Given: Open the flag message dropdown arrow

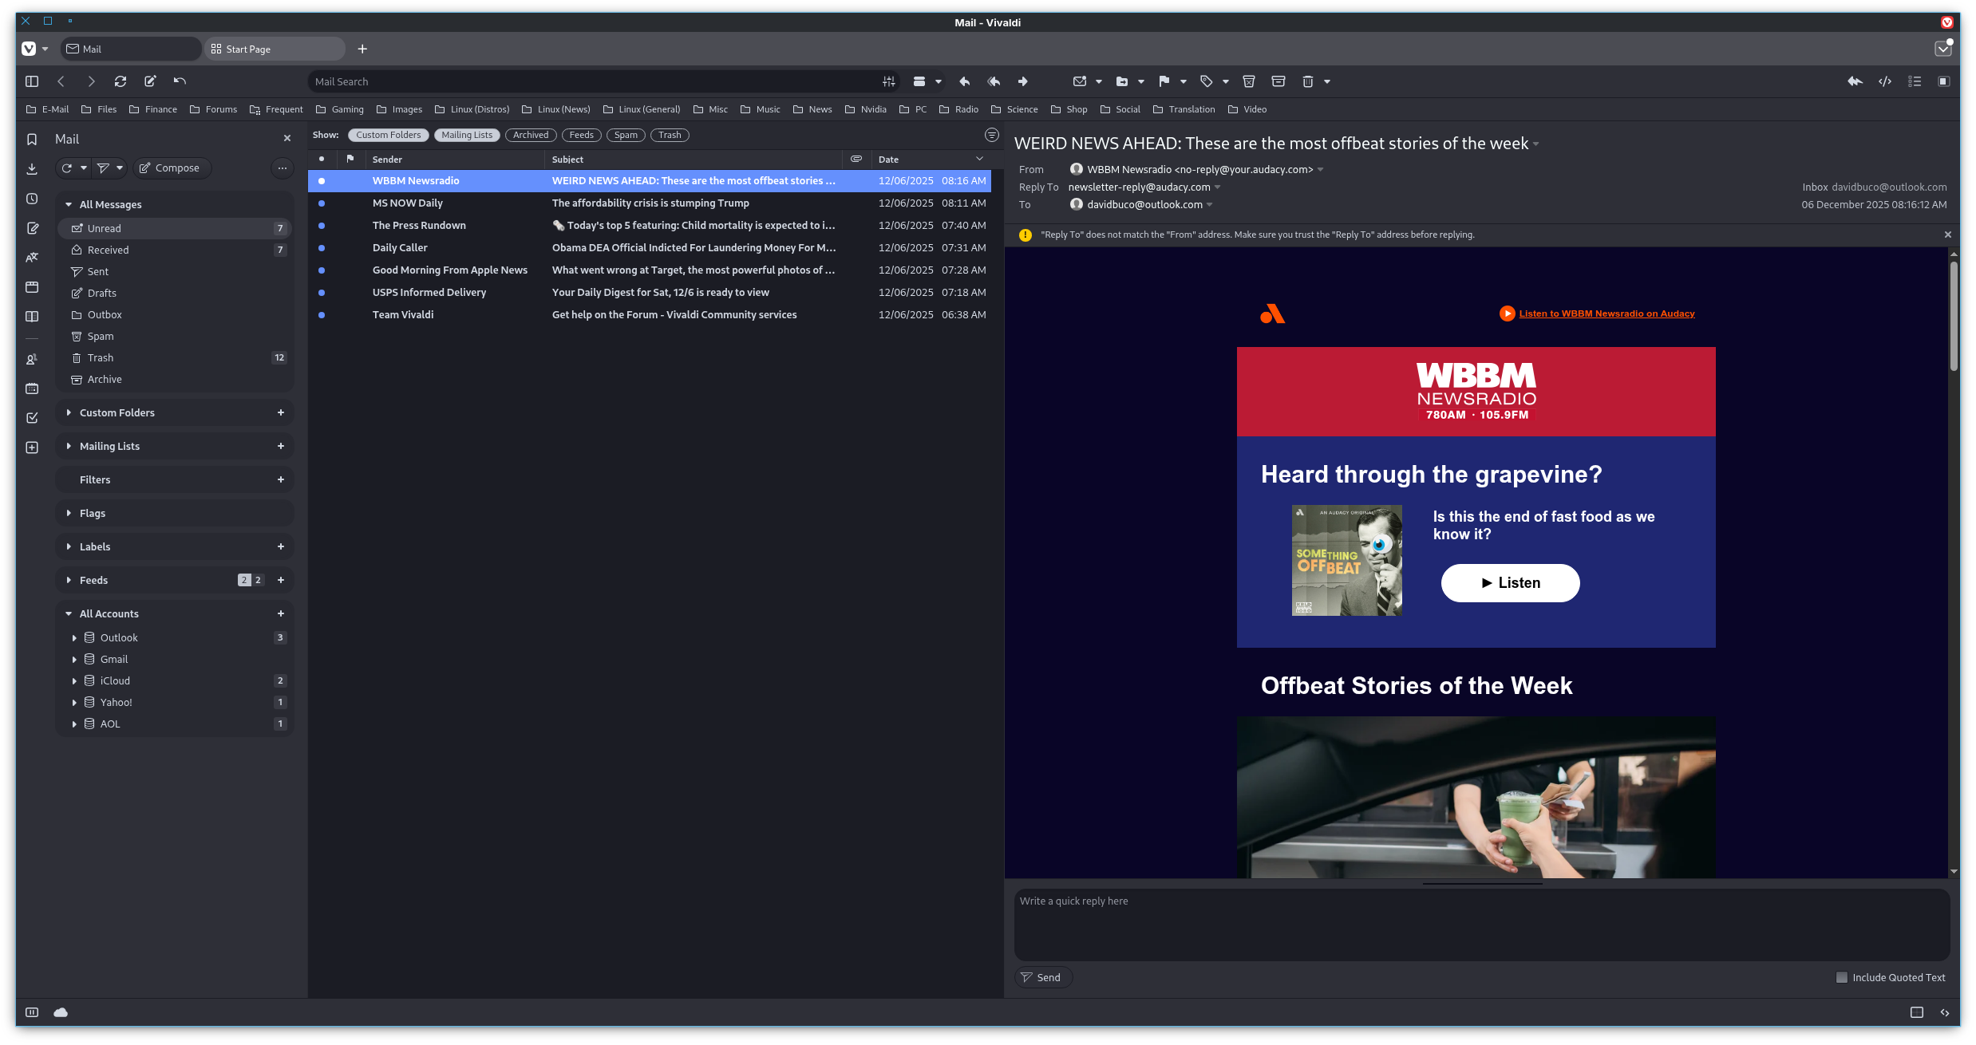Looking at the screenshot, I should point(1183,81).
